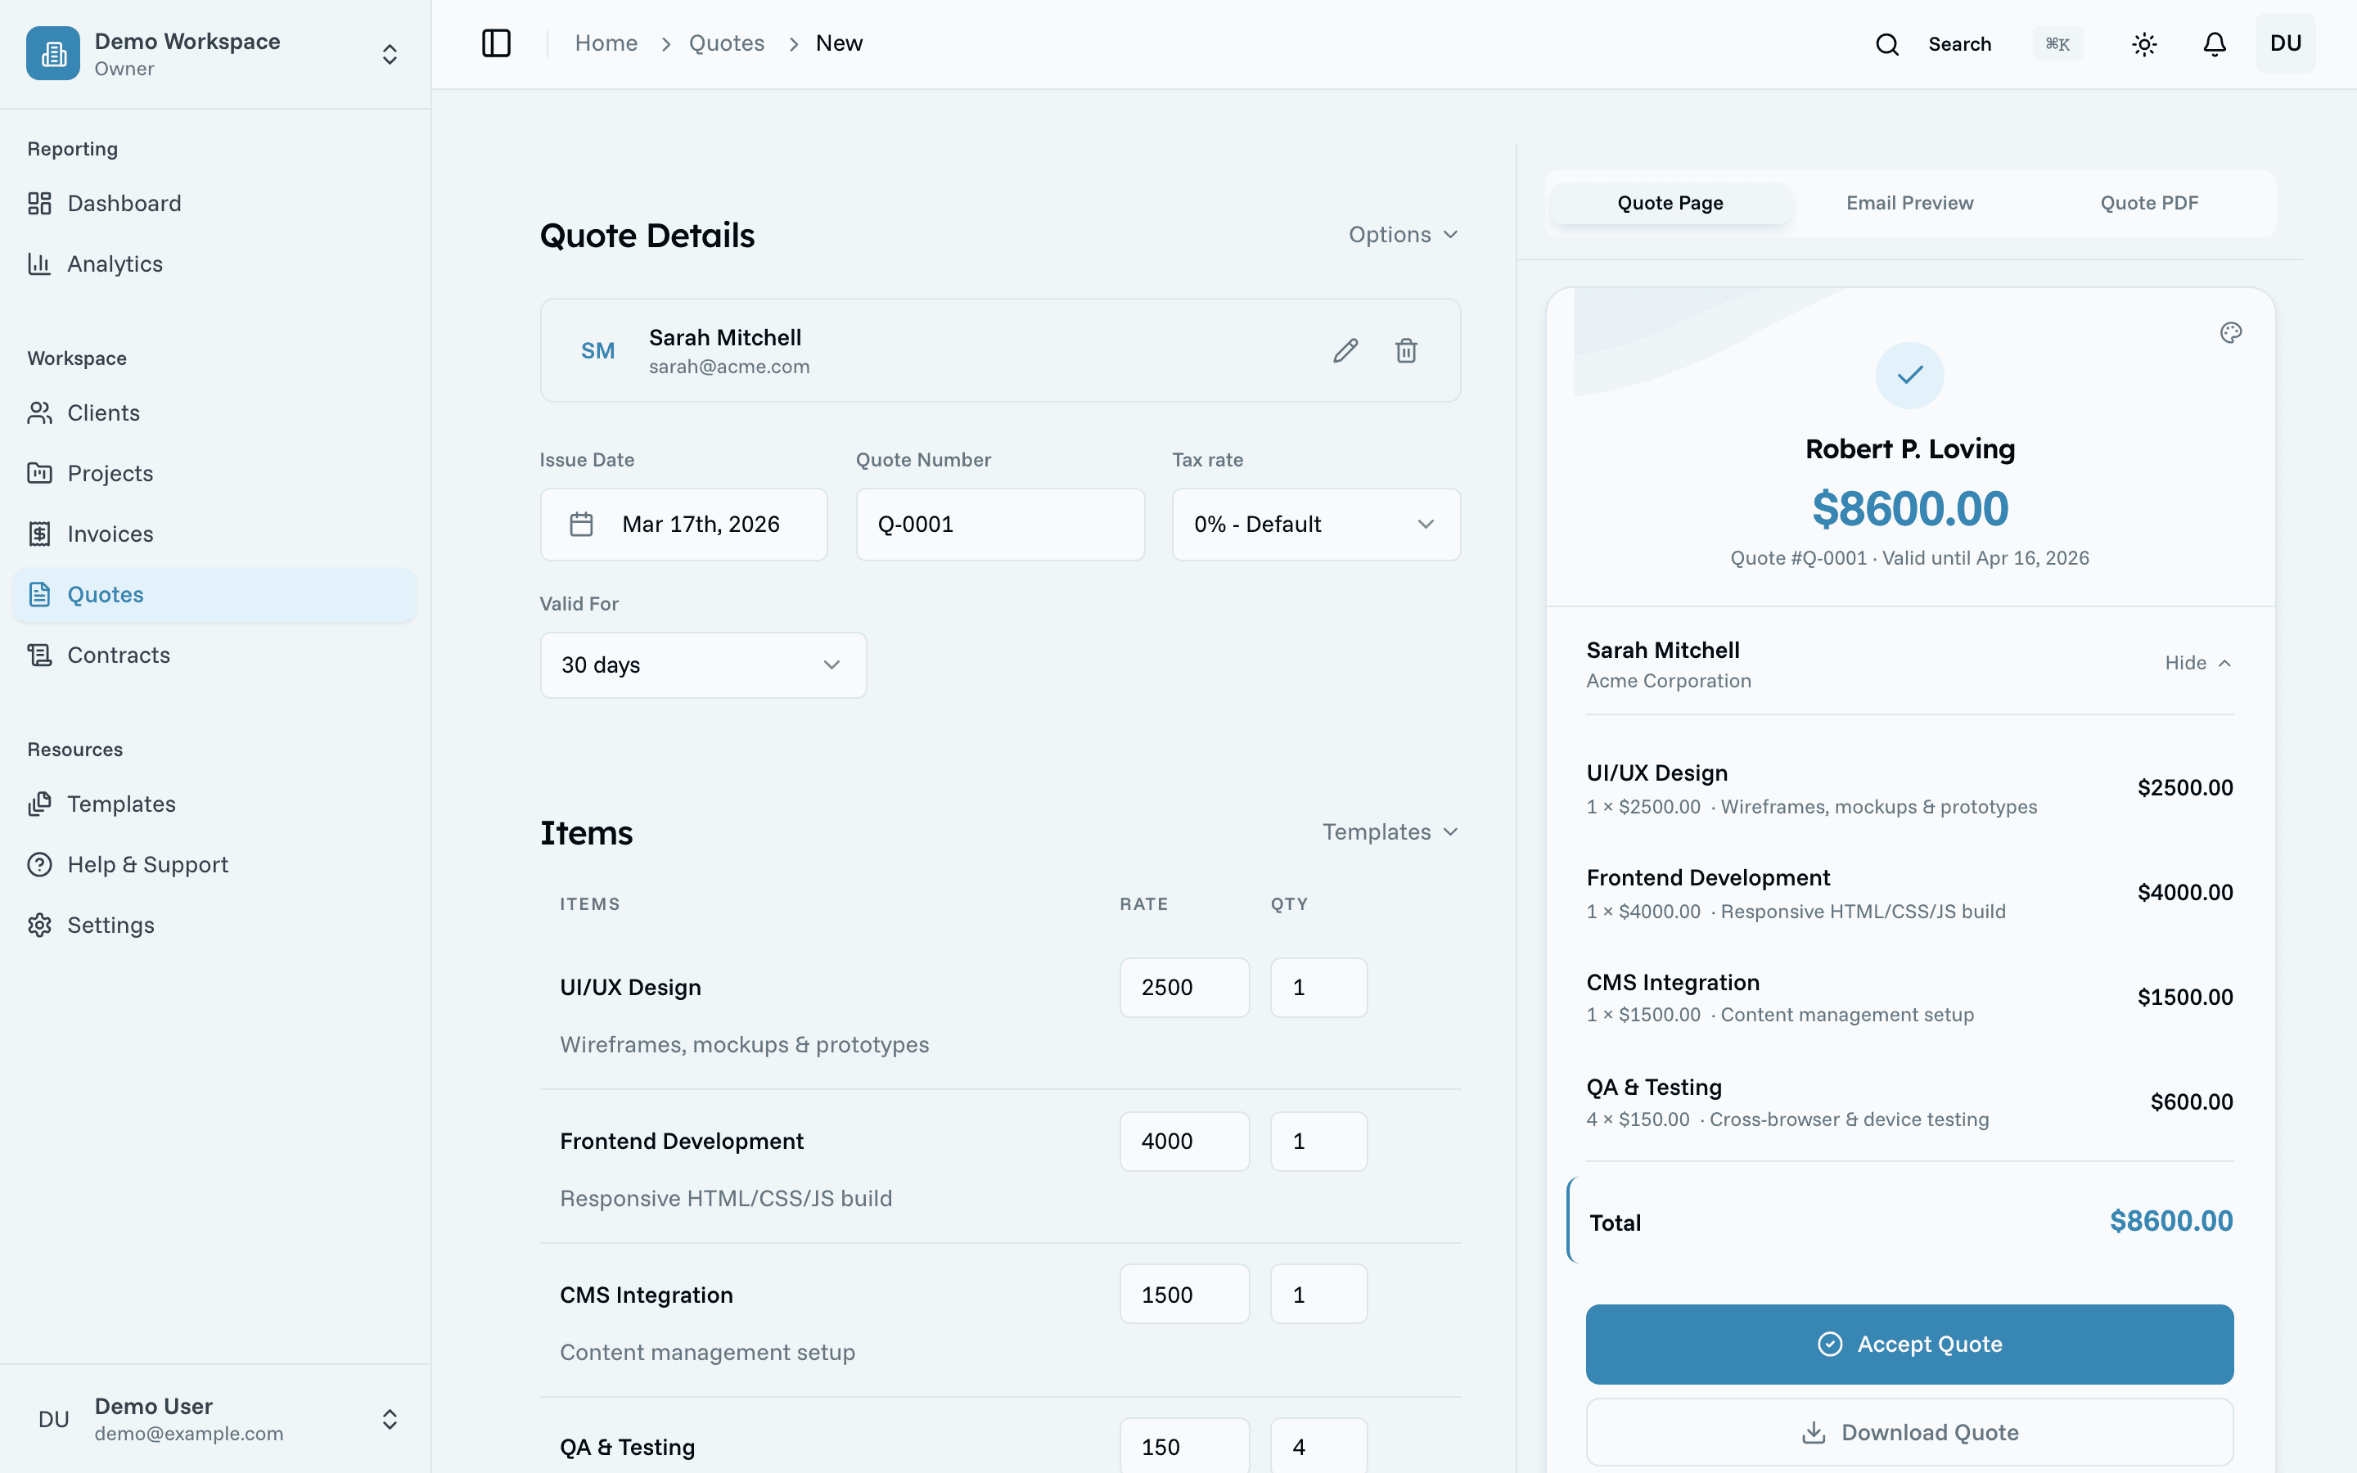Click Download Quote
The width and height of the screenshot is (2357, 1473).
[1909, 1432]
